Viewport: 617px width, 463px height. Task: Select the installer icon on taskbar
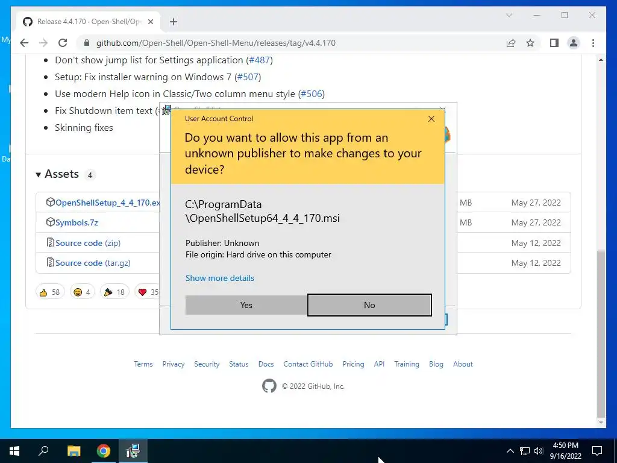pos(133,451)
